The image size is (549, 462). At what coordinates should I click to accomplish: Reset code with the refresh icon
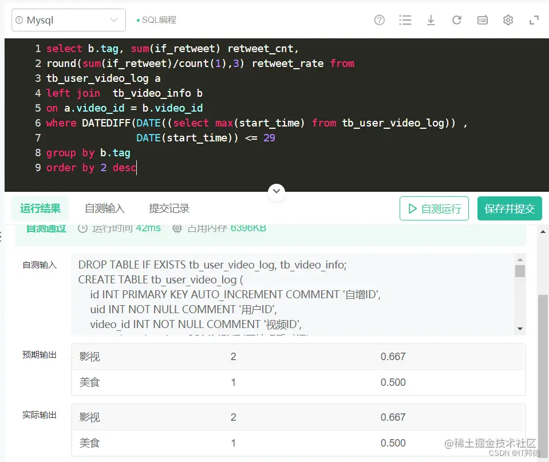coord(457,20)
